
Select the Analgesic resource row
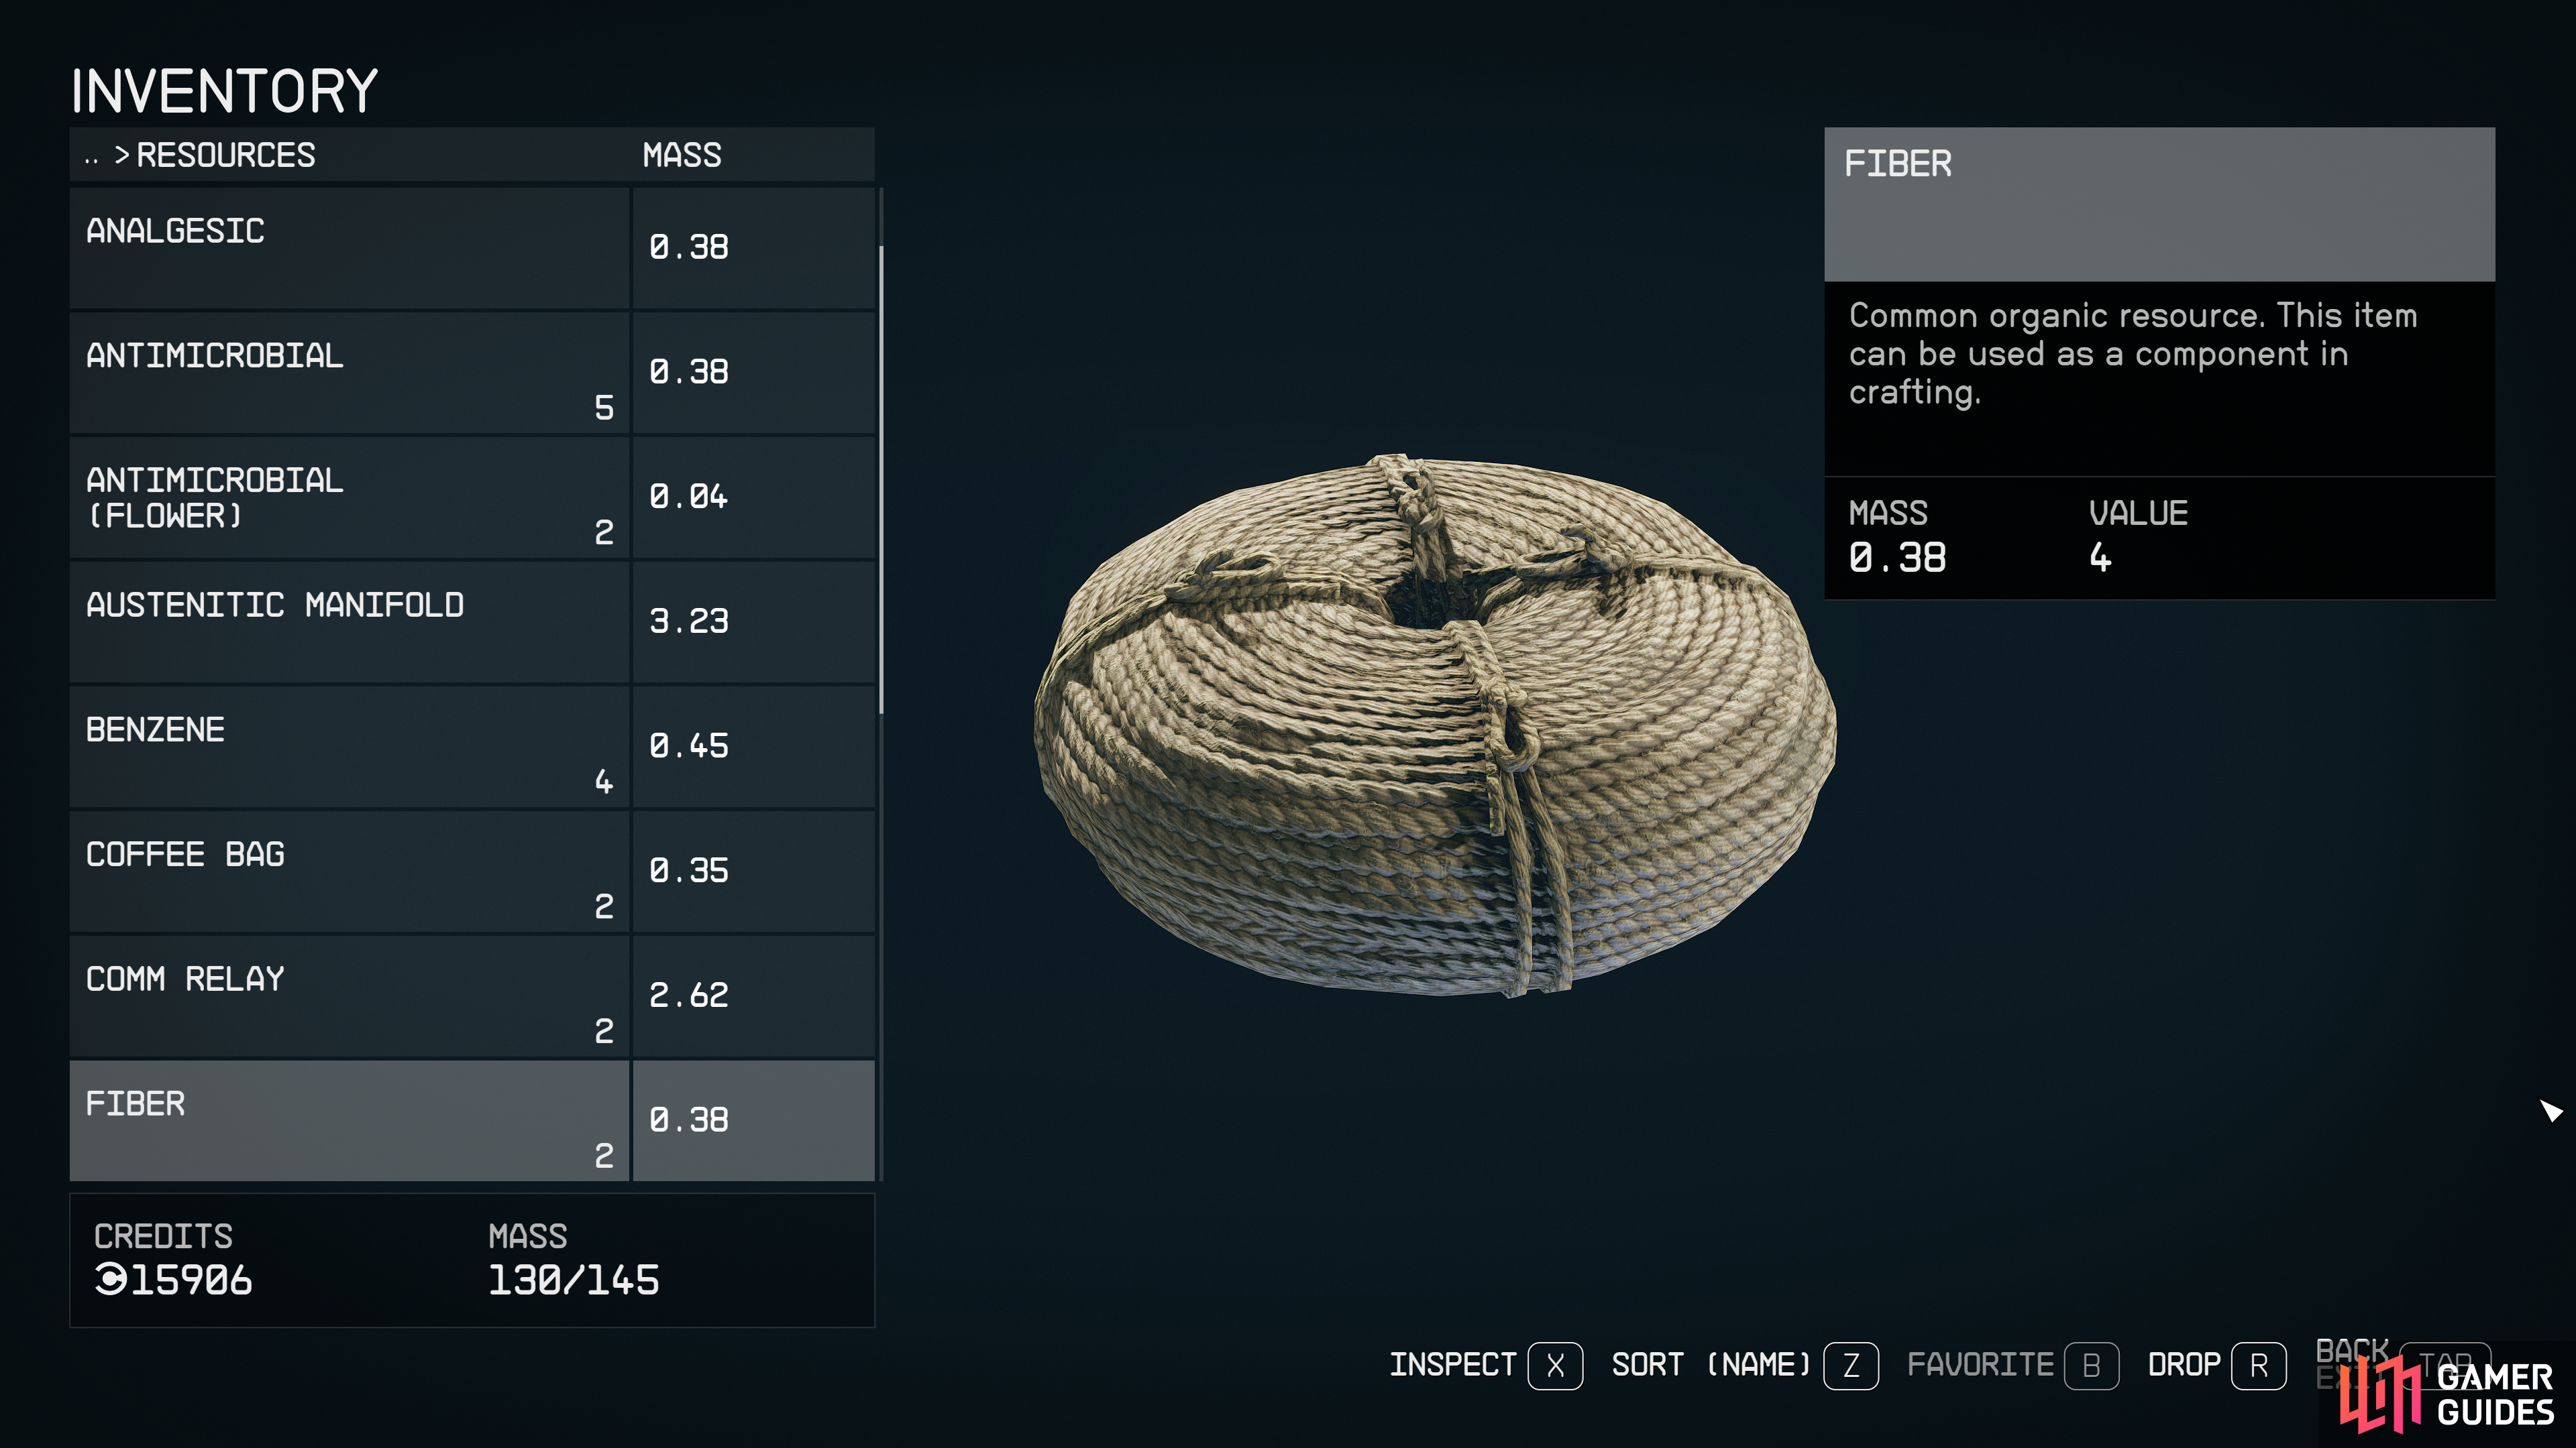[472, 248]
